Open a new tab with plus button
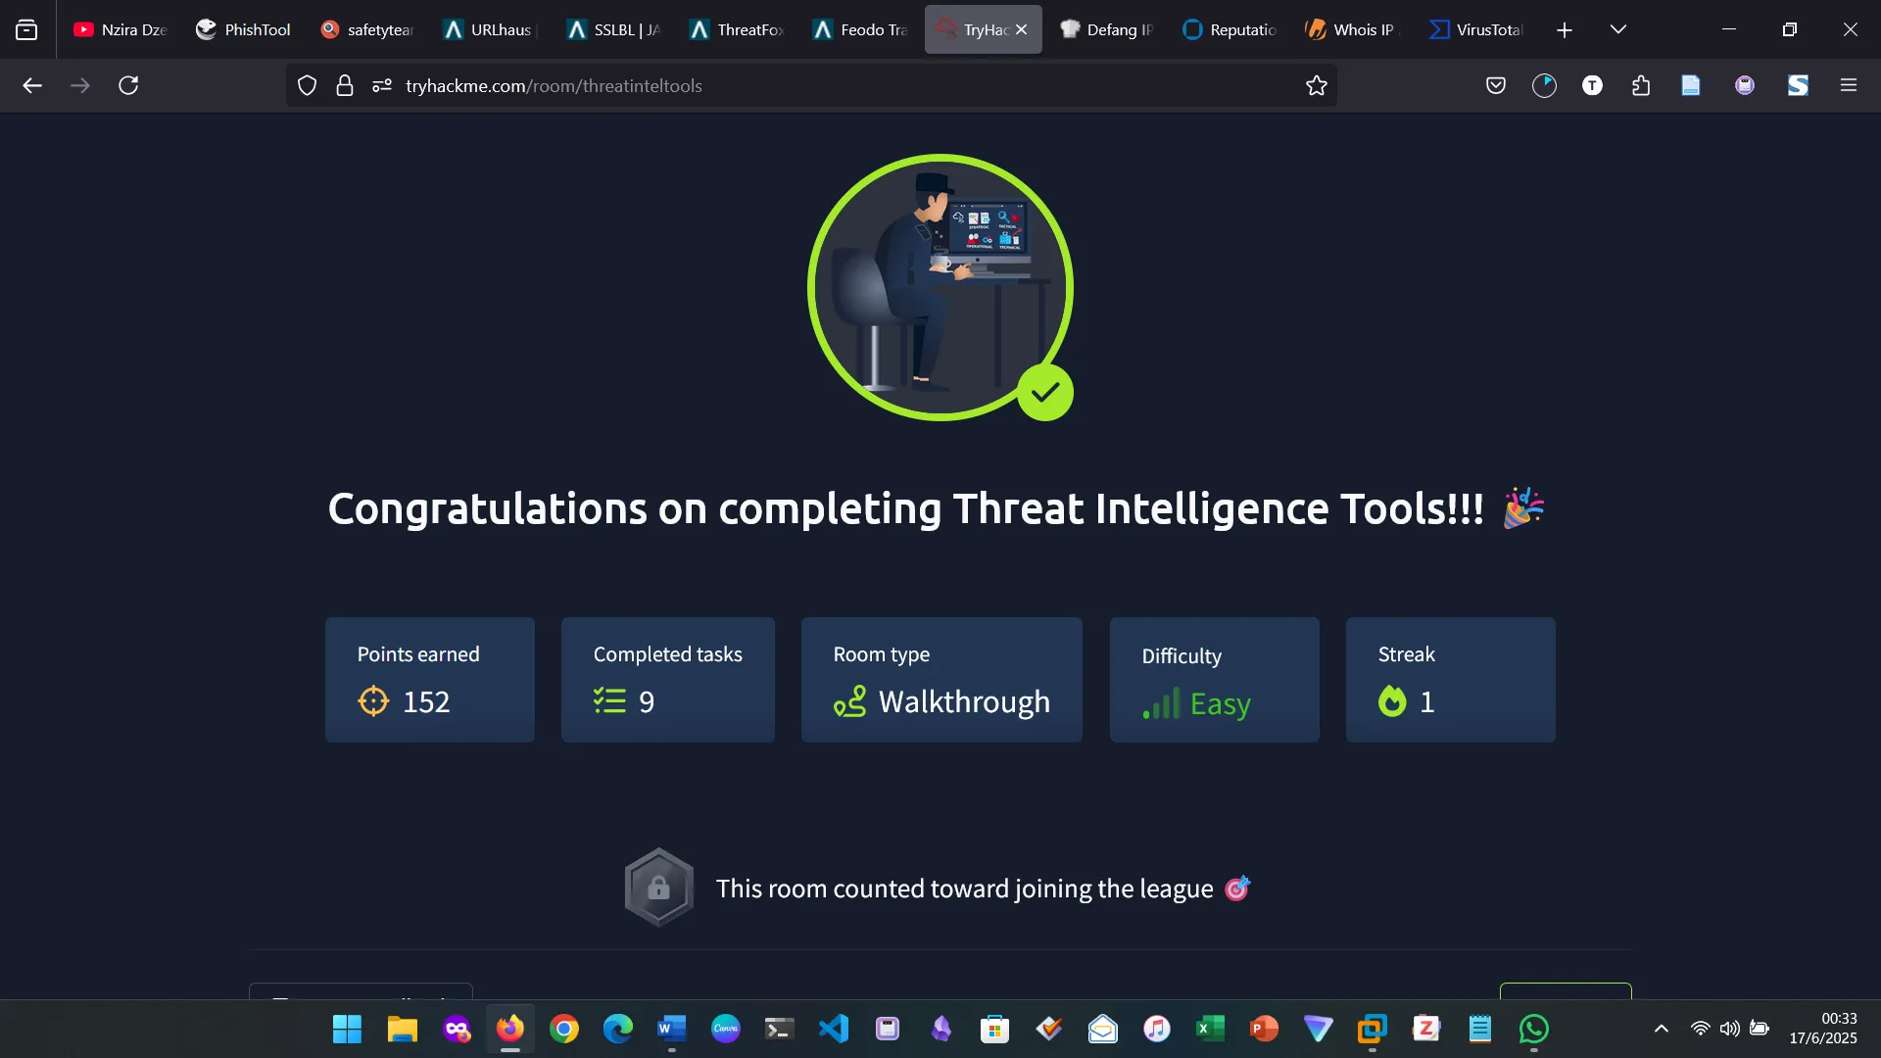Image resolution: width=1881 pixels, height=1058 pixels. 1565,29
